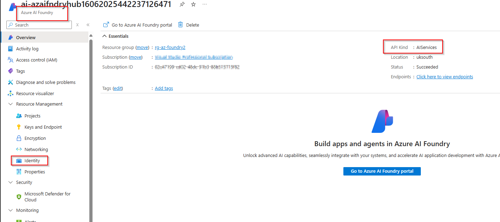500x222 pixels.
Task: Click the Encryption lock icon
Action: pyautogui.click(x=19, y=138)
